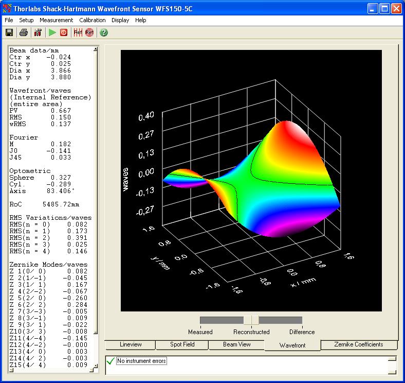Viewport: 405px width, 383px height.
Task: Open the Measurement menu
Action: pos(57,20)
